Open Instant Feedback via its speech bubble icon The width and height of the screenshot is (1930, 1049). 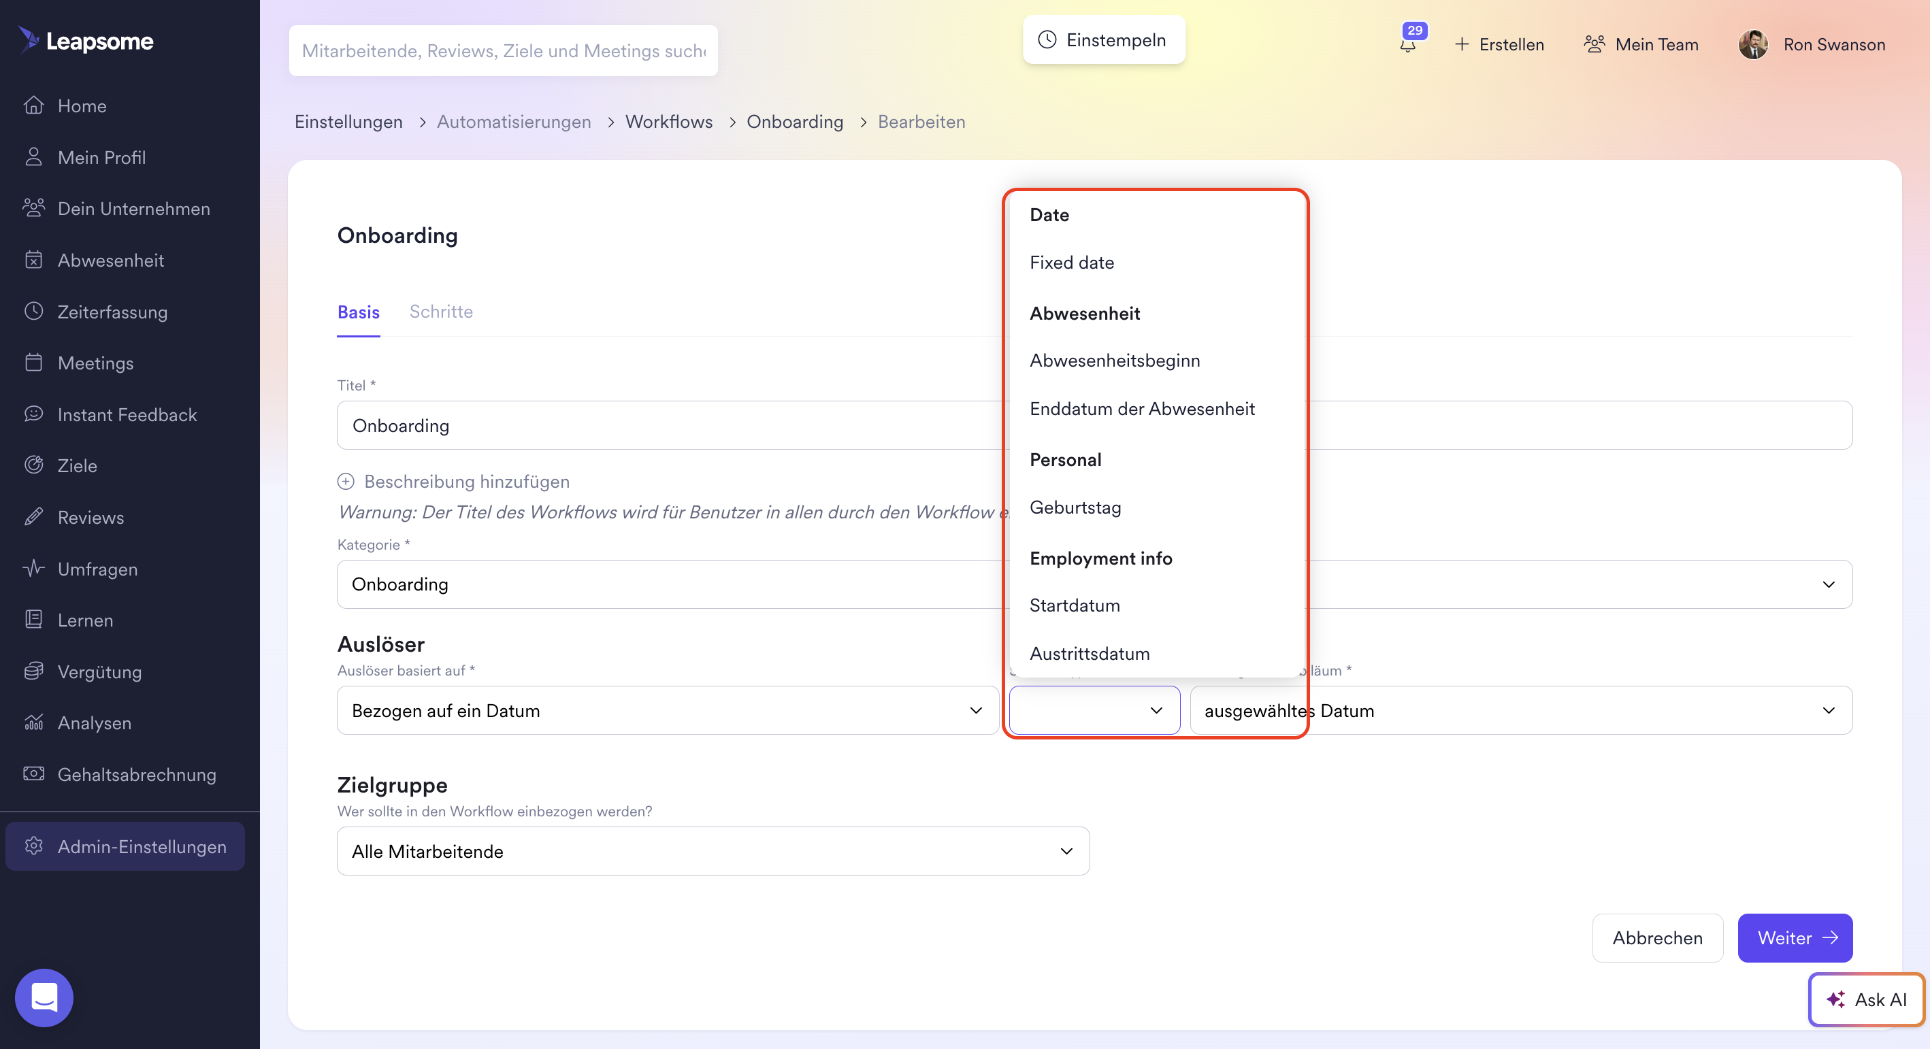[34, 414]
